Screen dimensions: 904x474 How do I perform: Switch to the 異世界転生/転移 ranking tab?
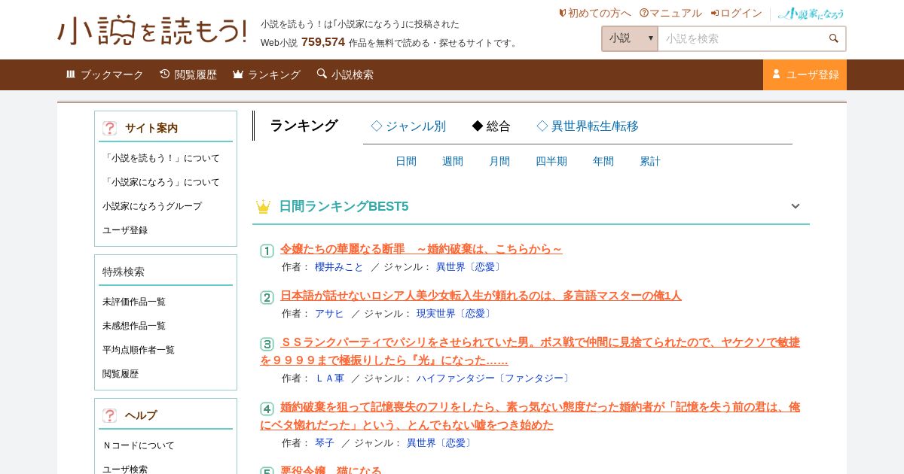click(x=588, y=126)
